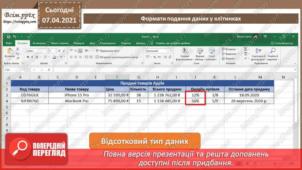Click the AutoSum sigma icon
This screenshot has height=170, width=302.
pos(246,49)
